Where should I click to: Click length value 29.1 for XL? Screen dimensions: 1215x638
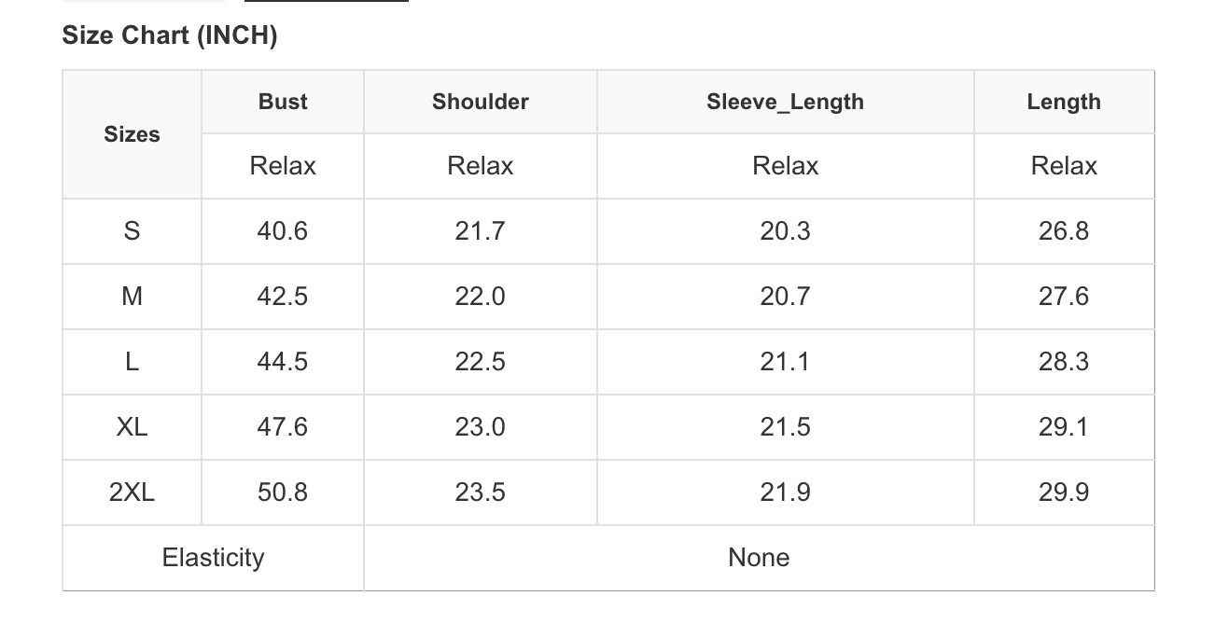click(x=1064, y=427)
